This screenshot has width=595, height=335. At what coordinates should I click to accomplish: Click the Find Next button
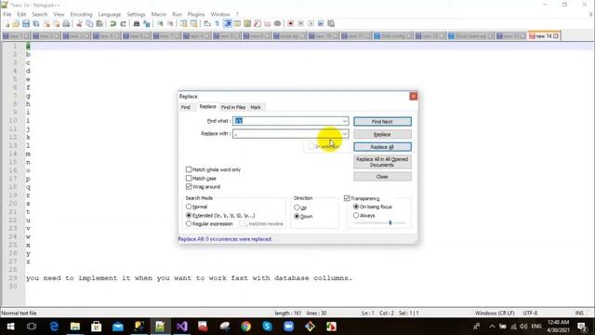tap(382, 122)
